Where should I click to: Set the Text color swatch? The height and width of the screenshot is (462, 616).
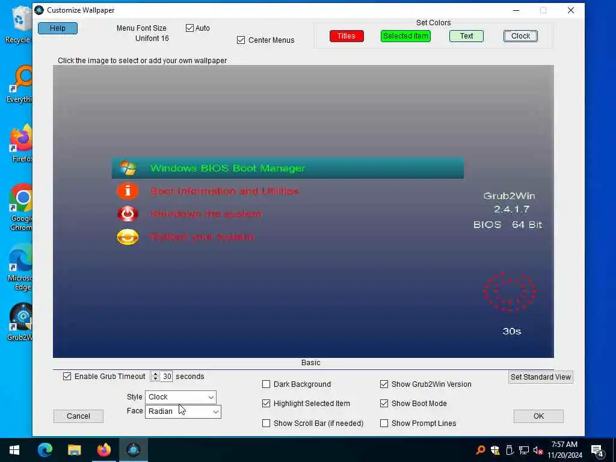pyautogui.click(x=466, y=36)
